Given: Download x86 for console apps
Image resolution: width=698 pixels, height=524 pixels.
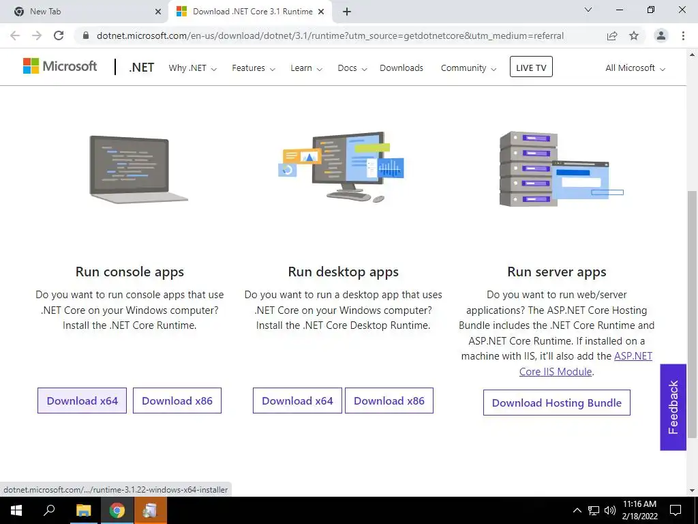Looking at the screenshot, I should (177, 401).
